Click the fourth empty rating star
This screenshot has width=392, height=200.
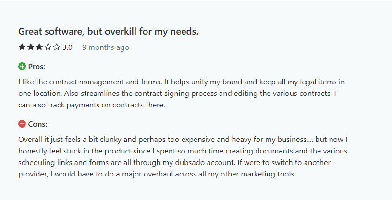pos(48,47)
